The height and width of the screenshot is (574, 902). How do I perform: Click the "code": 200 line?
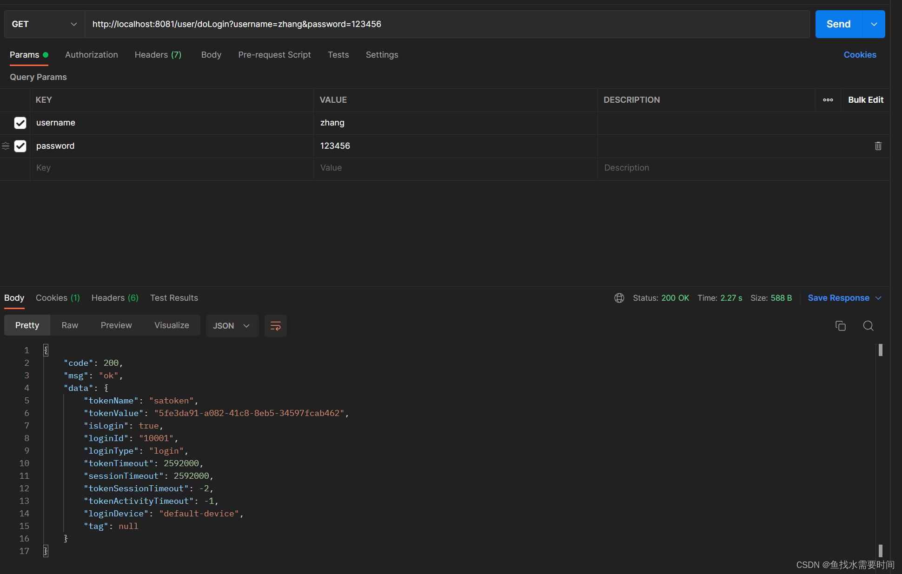click(x=93, y=363)
